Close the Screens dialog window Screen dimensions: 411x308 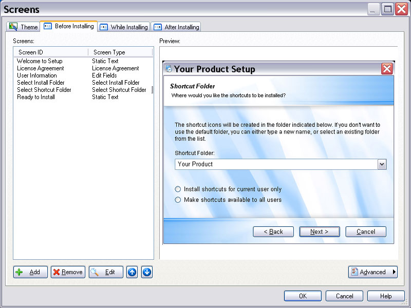pyautogui.click(x=402, y=9)
